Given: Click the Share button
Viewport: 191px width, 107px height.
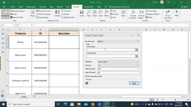Looking at the screenshot, I should pyautogui.click(x=184, y=7).
